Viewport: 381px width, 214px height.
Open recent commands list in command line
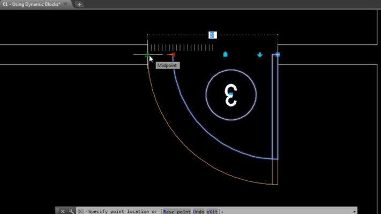(x=81, y=211)
